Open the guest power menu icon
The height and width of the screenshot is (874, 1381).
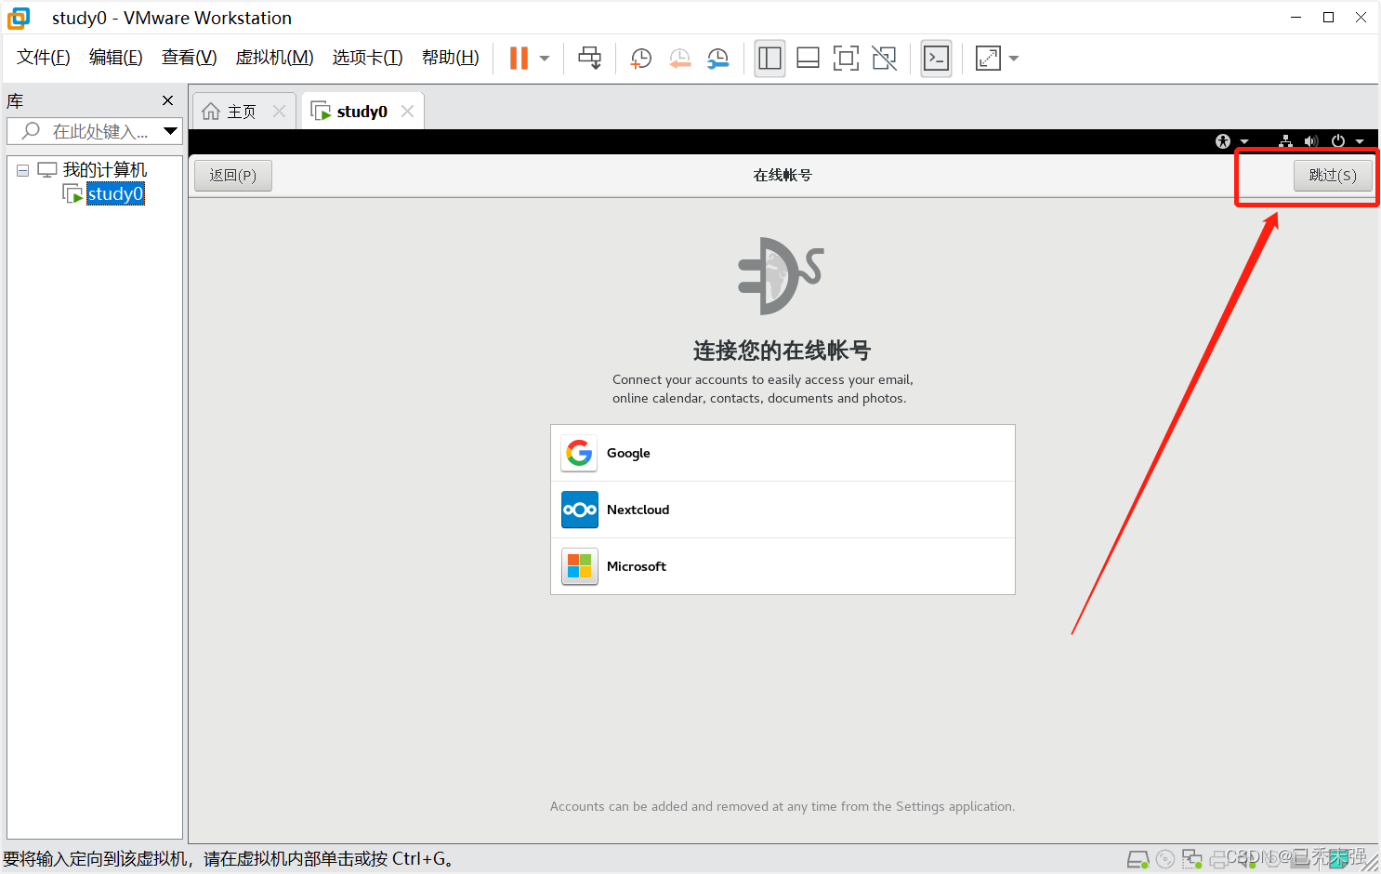pos(1338,141)
